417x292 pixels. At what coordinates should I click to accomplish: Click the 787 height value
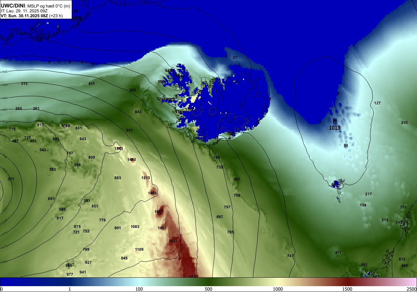pos(70,153)
